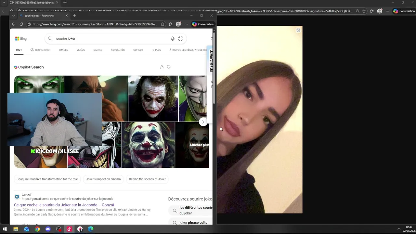The height and width of the screenshot is (234, 416).
Task: Click the Afficher plus image tile
Action: 192,145
